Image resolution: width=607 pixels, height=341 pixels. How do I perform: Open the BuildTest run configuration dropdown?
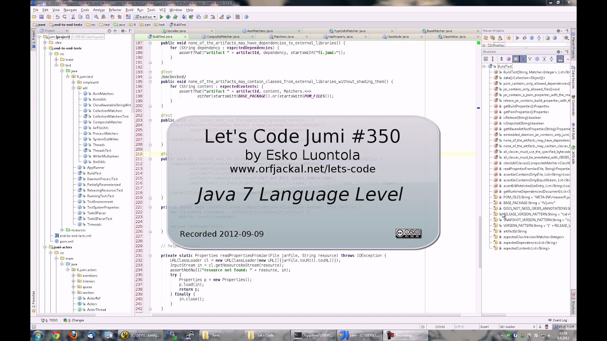pos(145,17)
